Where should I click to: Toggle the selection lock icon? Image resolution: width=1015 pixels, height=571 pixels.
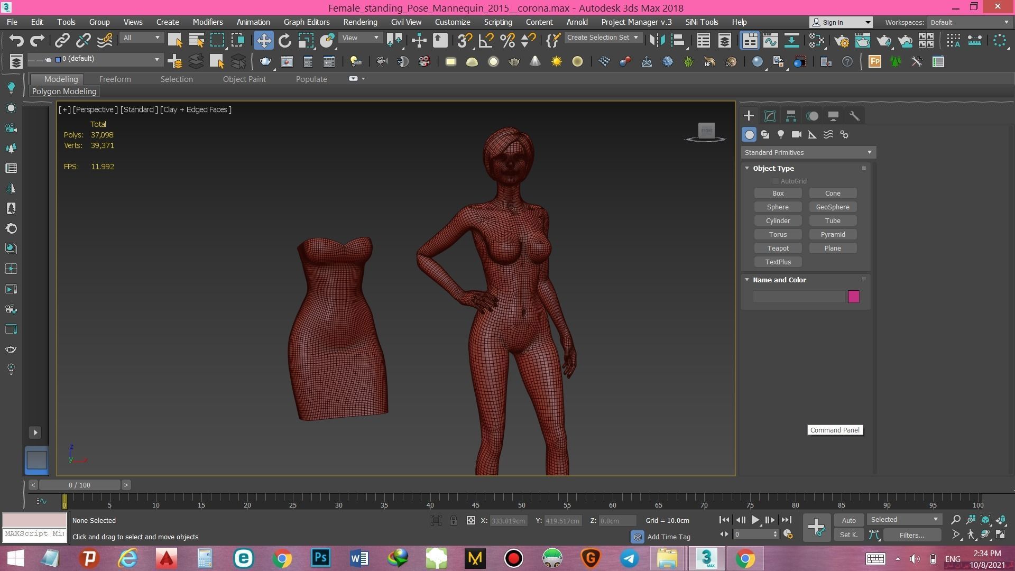tap(454, 520)
